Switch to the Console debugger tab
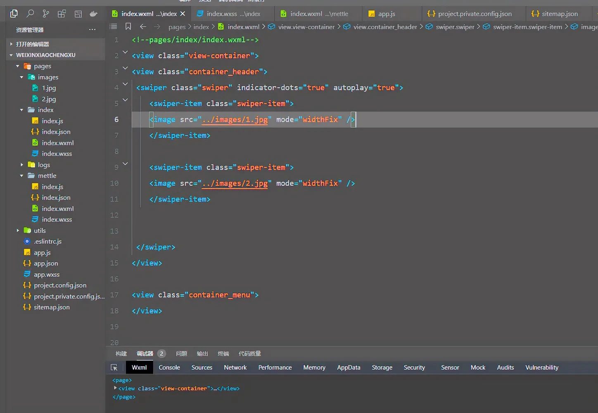 coord(169,368)
